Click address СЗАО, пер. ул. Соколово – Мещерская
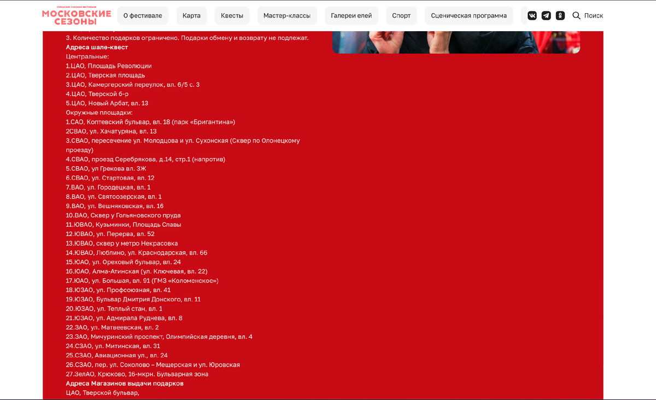 click(x=153, y=364)
